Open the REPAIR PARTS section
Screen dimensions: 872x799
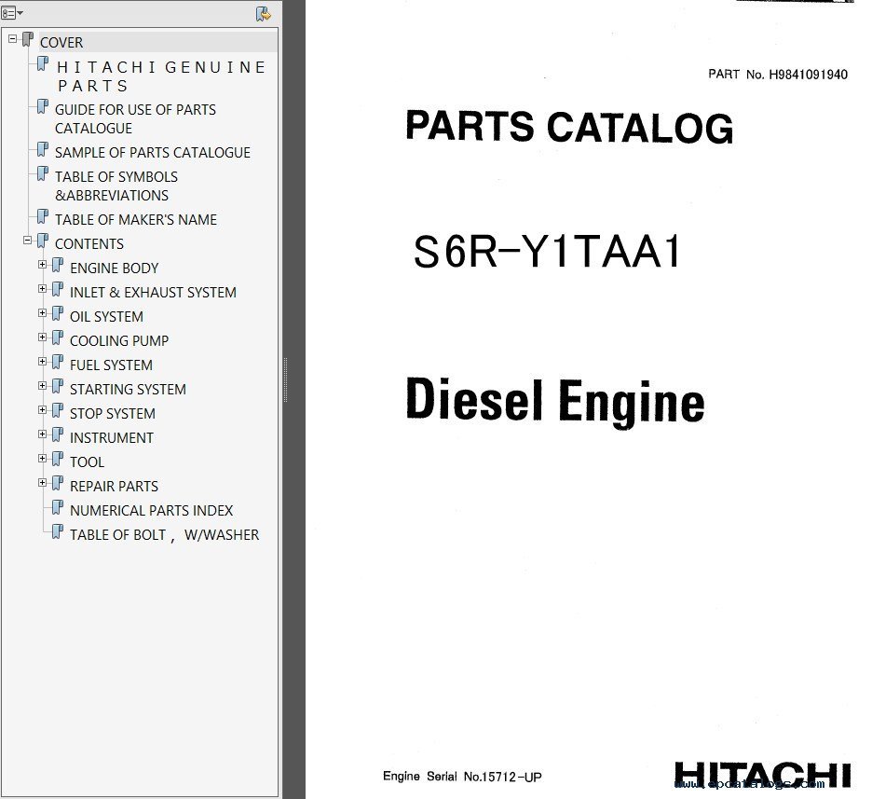click(x=114, y=487)
